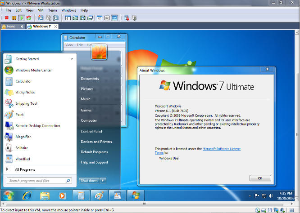Open Internet Explorer from the guest taskbar
The height and width of the screenshot is (213, 300).
pyautogui.click(x=27, y=195)
